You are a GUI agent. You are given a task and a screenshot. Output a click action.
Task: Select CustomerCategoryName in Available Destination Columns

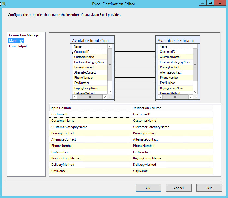176,62
